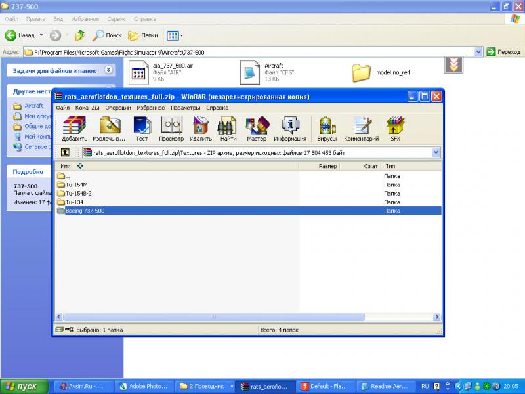Click the SFX archive icon
525x394 pixels.
pyautogui.click(x=396, y=128)
